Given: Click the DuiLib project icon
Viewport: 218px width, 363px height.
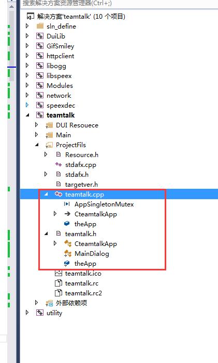Looking at the screenshot, I should pyautogui.click(x=40, y=36).
